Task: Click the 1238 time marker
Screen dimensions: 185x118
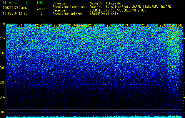Action: pyautogui.click(x=144, y=25)
